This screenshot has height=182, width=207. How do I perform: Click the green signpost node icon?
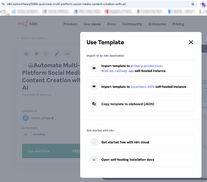point(36,54)
